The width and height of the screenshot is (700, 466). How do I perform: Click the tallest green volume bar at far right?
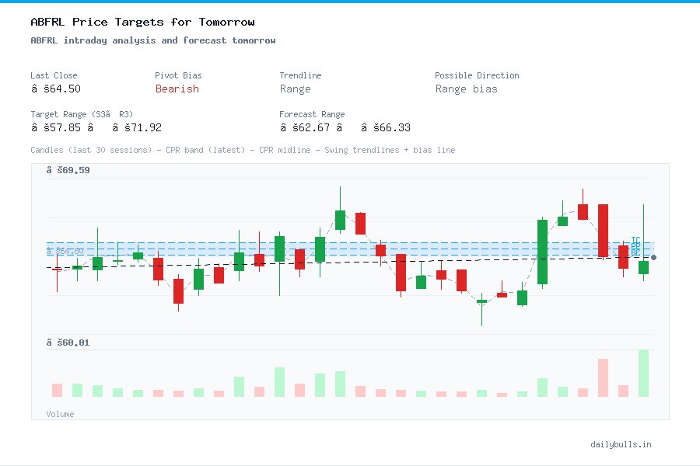click(x=643, y=374)
